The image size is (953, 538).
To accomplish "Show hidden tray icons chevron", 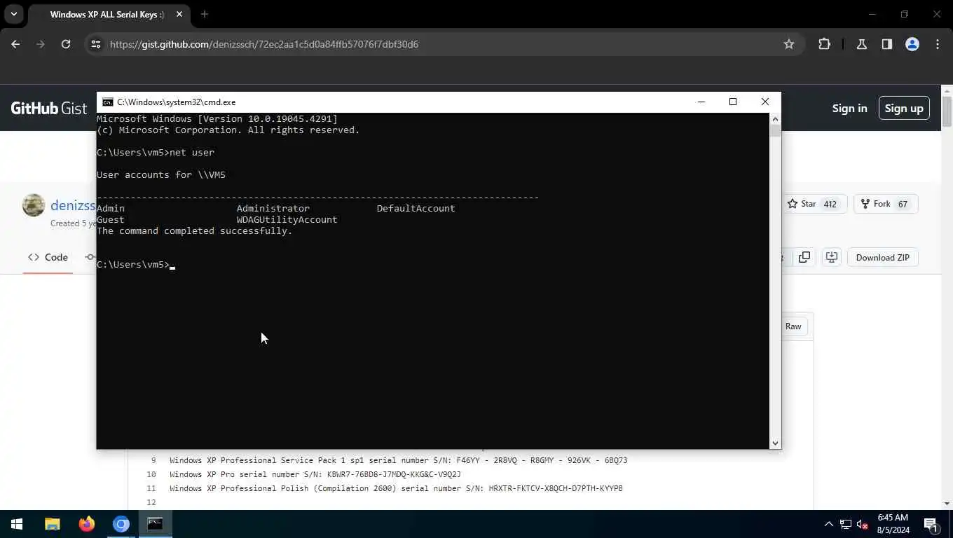I will pos(829,524).
